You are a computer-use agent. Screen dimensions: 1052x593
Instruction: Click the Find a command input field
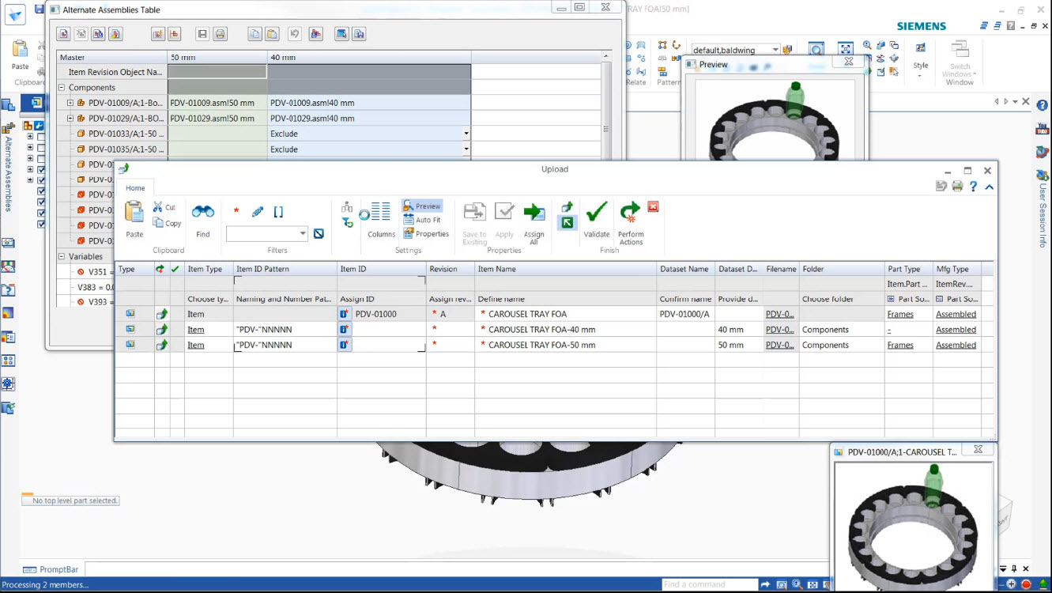(x=707, y=584)
